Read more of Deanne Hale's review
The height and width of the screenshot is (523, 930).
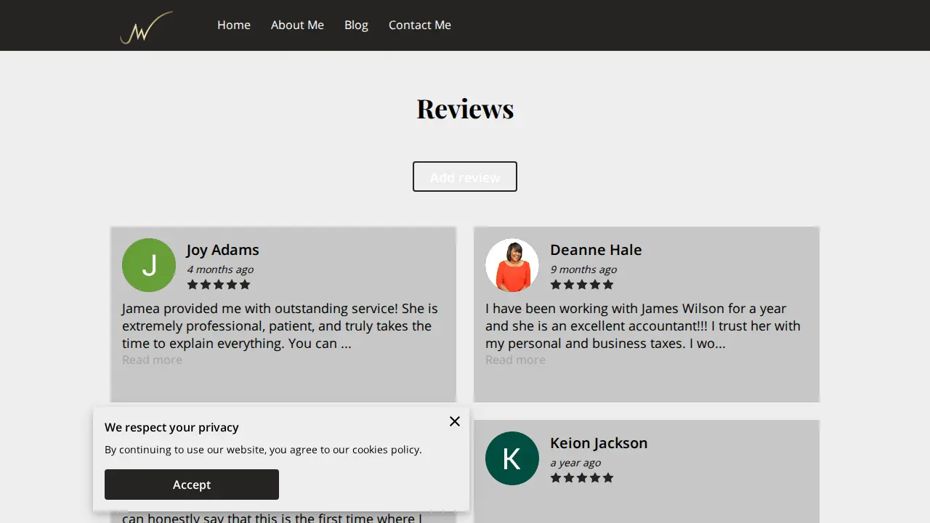point(515,360)
